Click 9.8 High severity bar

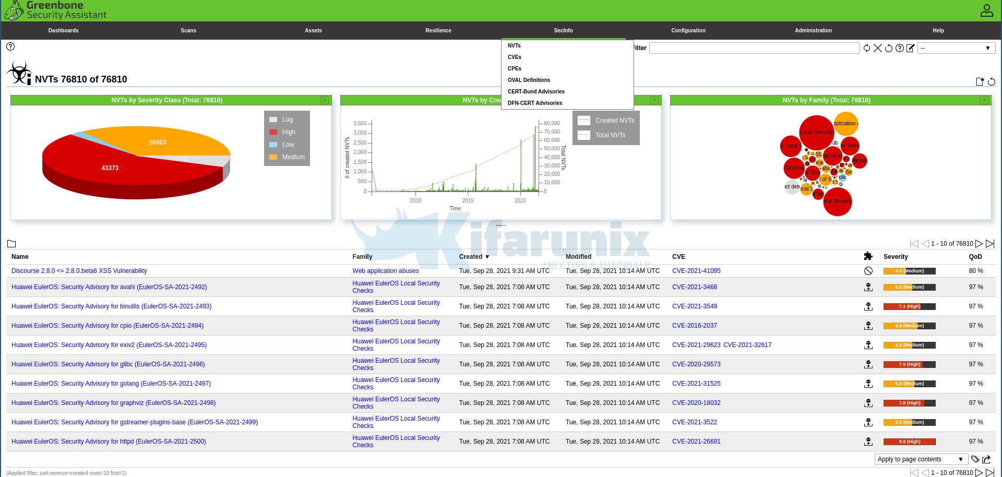point(909,442)
